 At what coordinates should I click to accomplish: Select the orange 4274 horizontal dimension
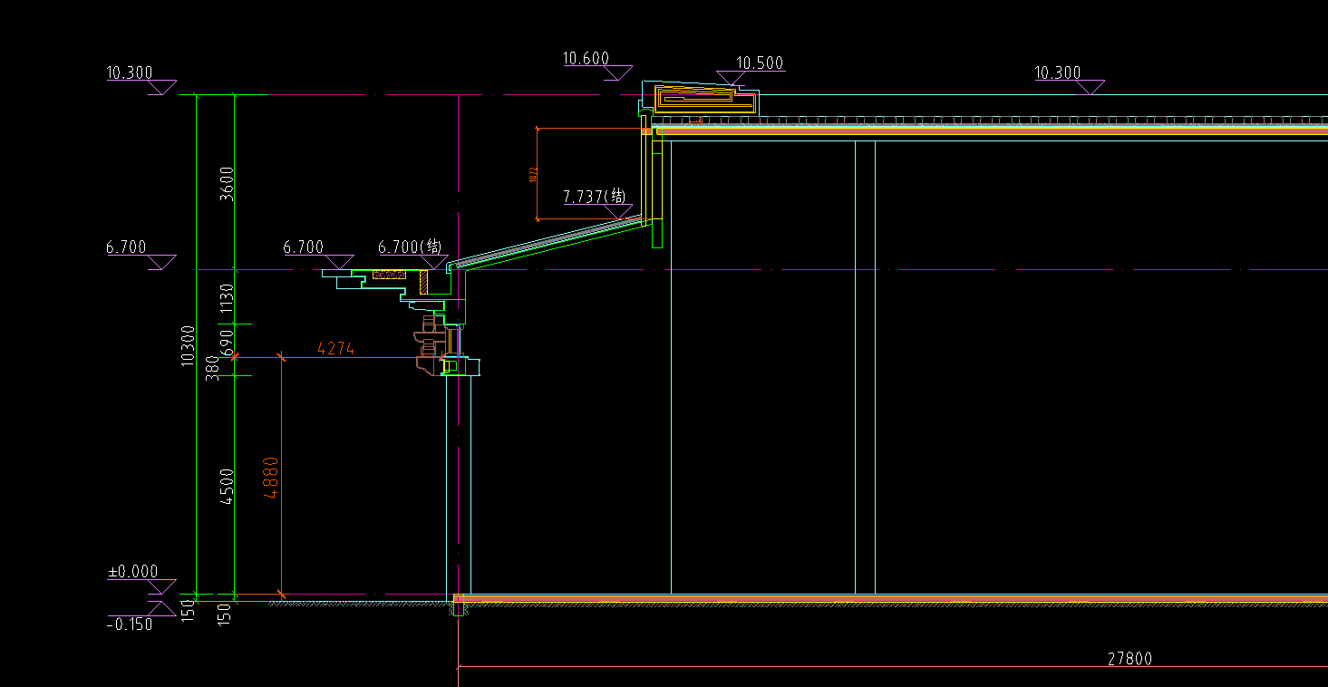pos(335,348)
